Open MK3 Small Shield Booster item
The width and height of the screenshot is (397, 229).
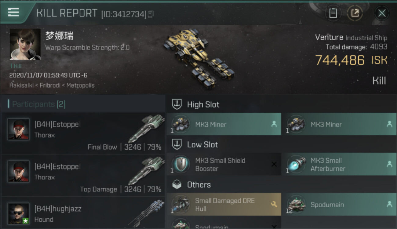pyautogui.click(x=224, y=165)
